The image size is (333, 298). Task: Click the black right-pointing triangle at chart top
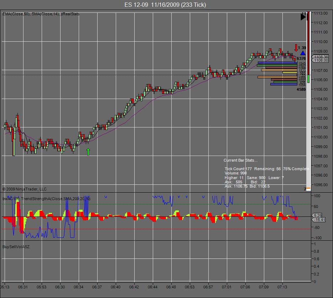tap(303, 17)
